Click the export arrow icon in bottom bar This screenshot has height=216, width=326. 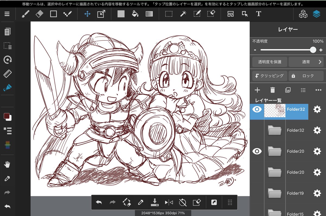pos(214,202)
